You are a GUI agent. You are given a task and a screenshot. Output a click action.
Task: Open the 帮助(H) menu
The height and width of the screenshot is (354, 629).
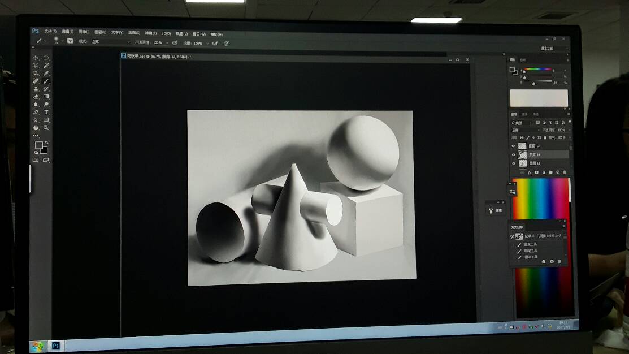coord(216,34)
